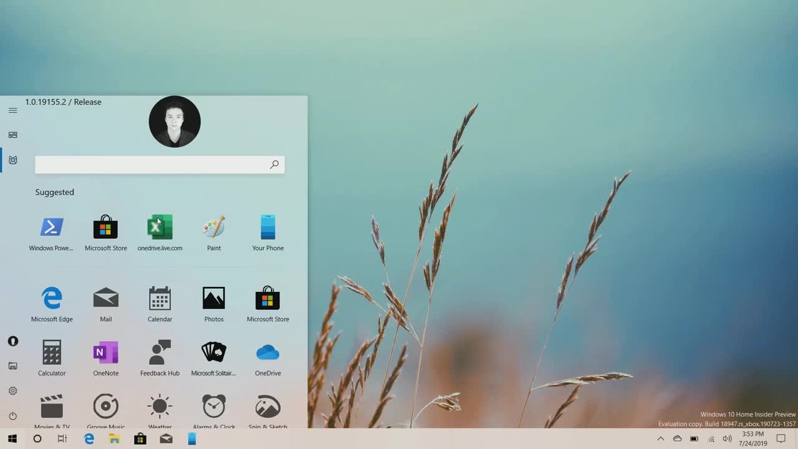Viewport: 798px width, 449px height.
Task: Open Cortana circle on taskbar
Action: pos(37,439)
